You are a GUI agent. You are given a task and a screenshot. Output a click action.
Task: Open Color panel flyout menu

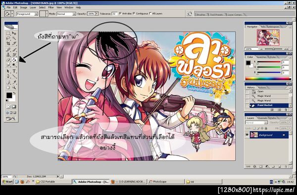[290, 57]
